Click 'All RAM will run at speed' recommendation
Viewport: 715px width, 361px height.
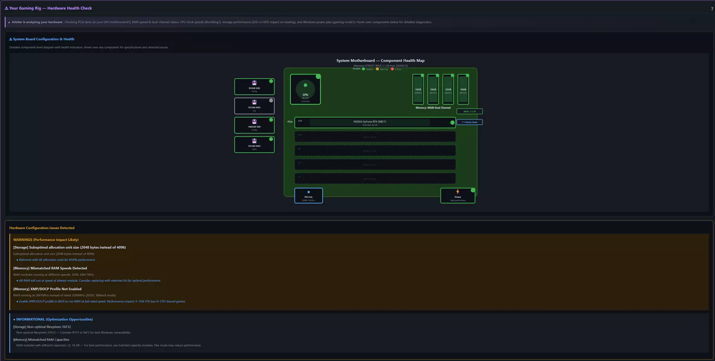click(90, 281)
